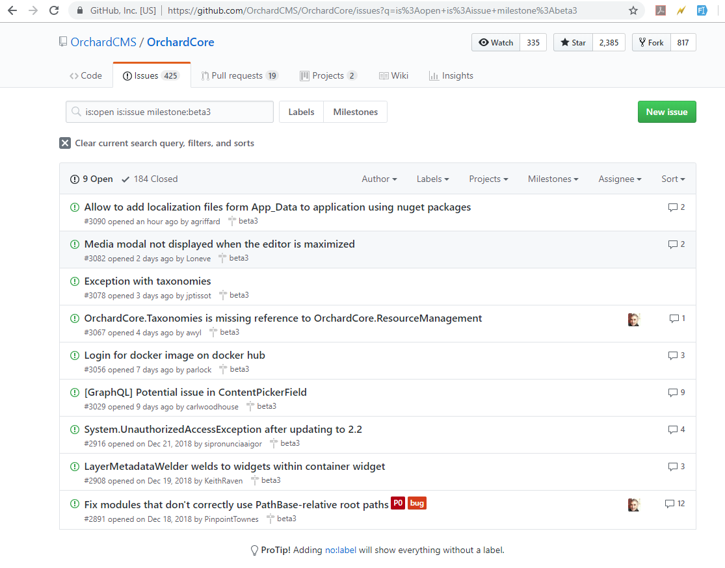Fork the repository with the Fork button
Viewport: 725px width, 568px height.
tap(651, 42)
